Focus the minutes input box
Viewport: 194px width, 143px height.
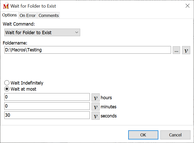pos(47,106)
